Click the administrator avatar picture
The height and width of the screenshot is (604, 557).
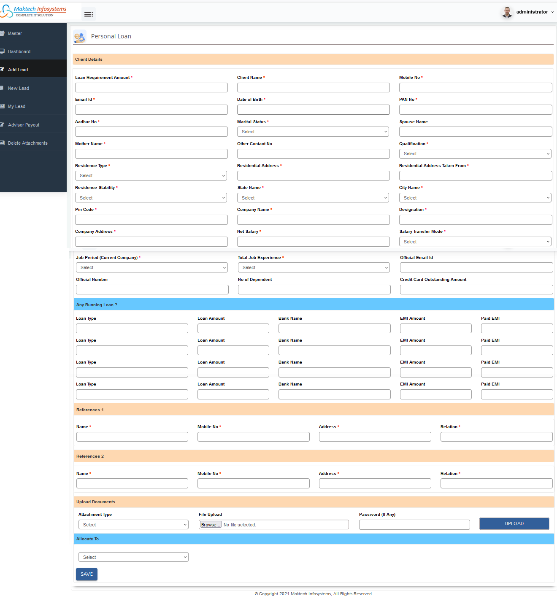click(507, 12)
